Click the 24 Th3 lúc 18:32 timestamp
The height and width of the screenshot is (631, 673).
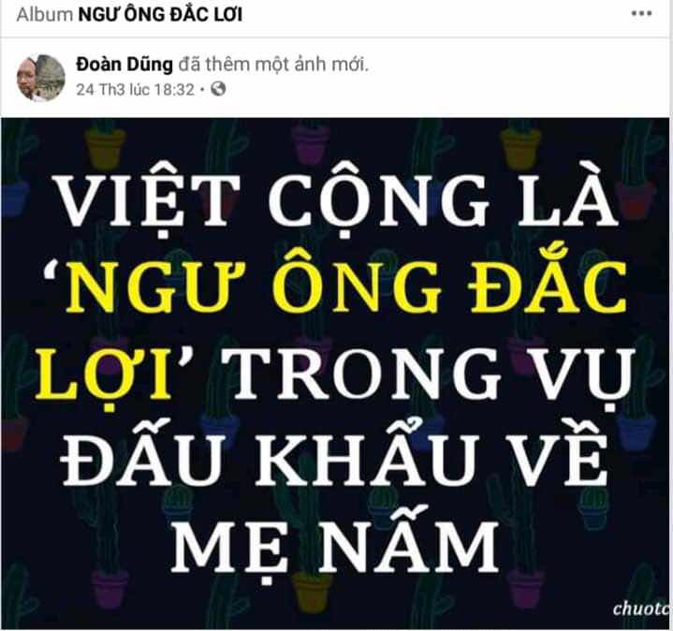point(135,89)
